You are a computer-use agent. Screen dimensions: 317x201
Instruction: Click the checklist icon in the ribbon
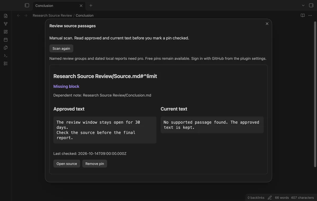pos(6,63)
